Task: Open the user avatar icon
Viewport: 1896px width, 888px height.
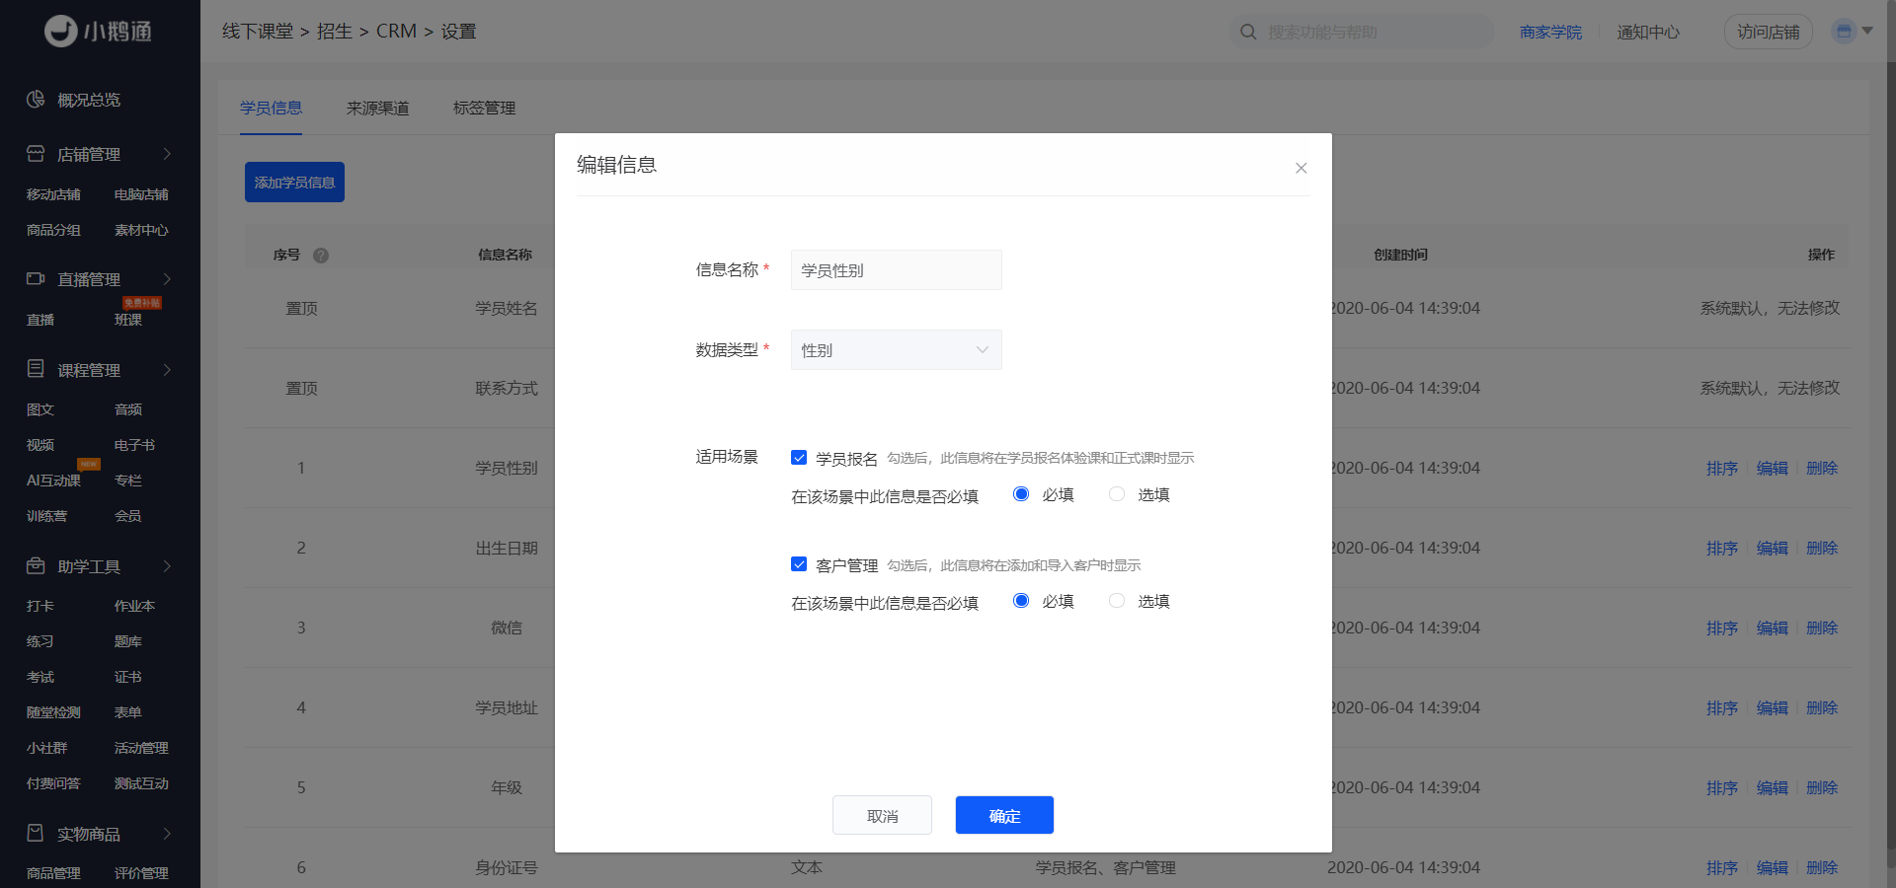Action: coord(1843,32)
